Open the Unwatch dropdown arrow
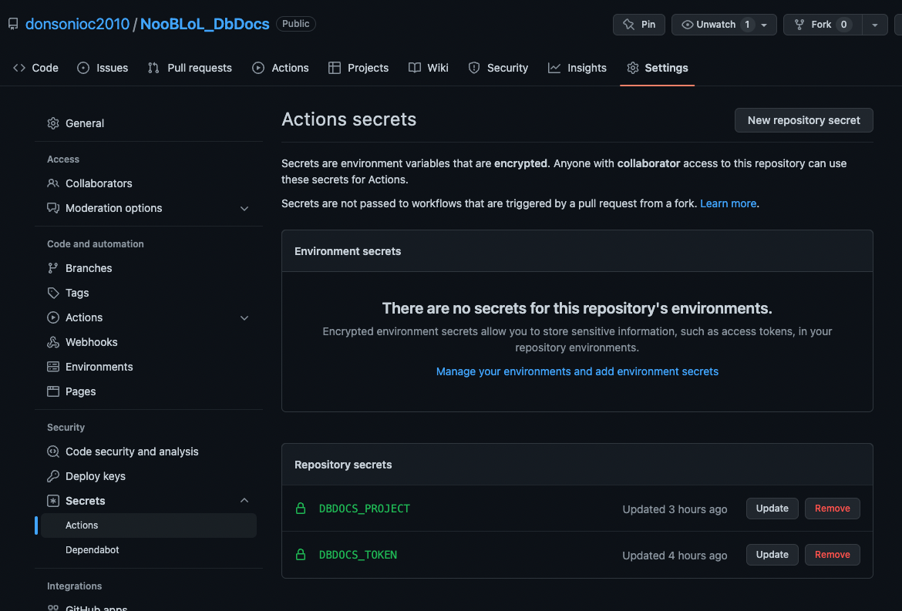The height and width of the screenshot is (611, 902). tap(764, 25)
